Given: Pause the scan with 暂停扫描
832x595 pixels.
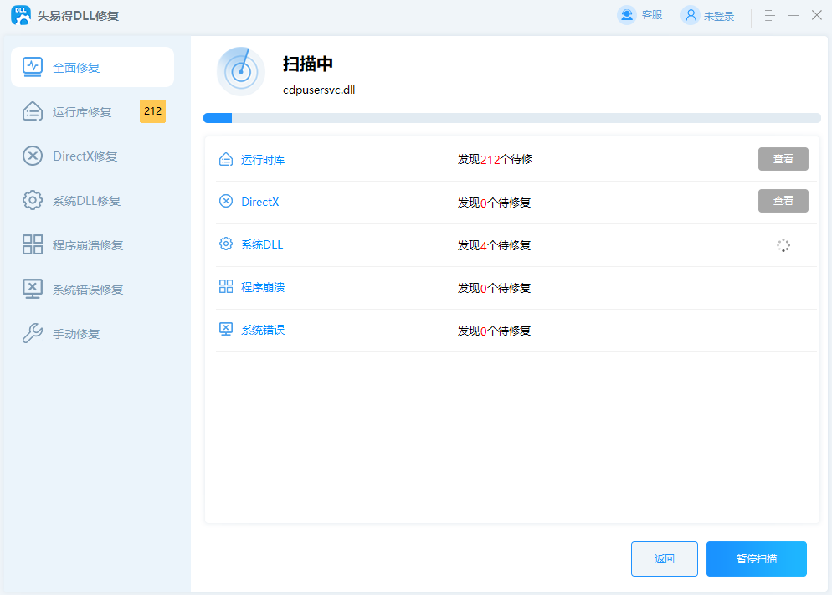Looking at the screenshot, I should pyautogui.click(x=756, y=559).
